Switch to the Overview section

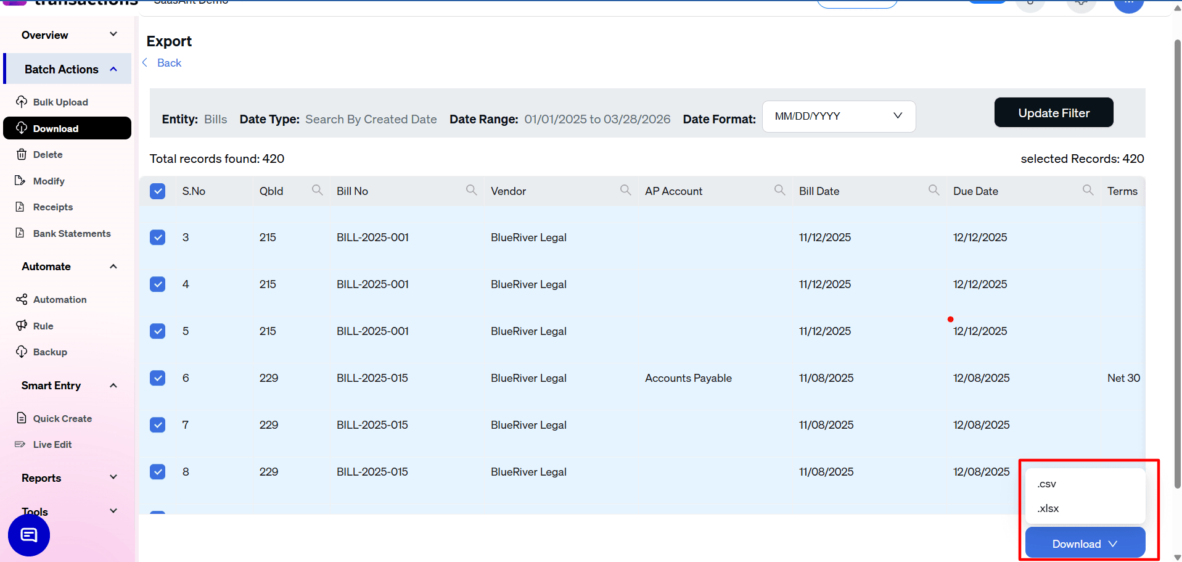(x=44, y=35)
